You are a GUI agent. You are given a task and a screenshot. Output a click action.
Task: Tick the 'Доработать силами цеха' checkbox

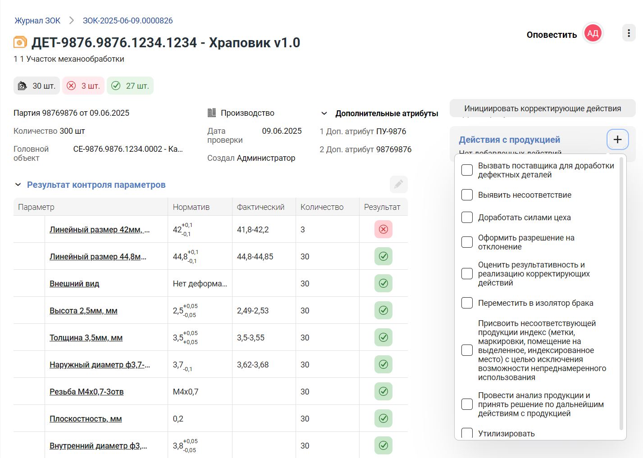click(467, 218)
